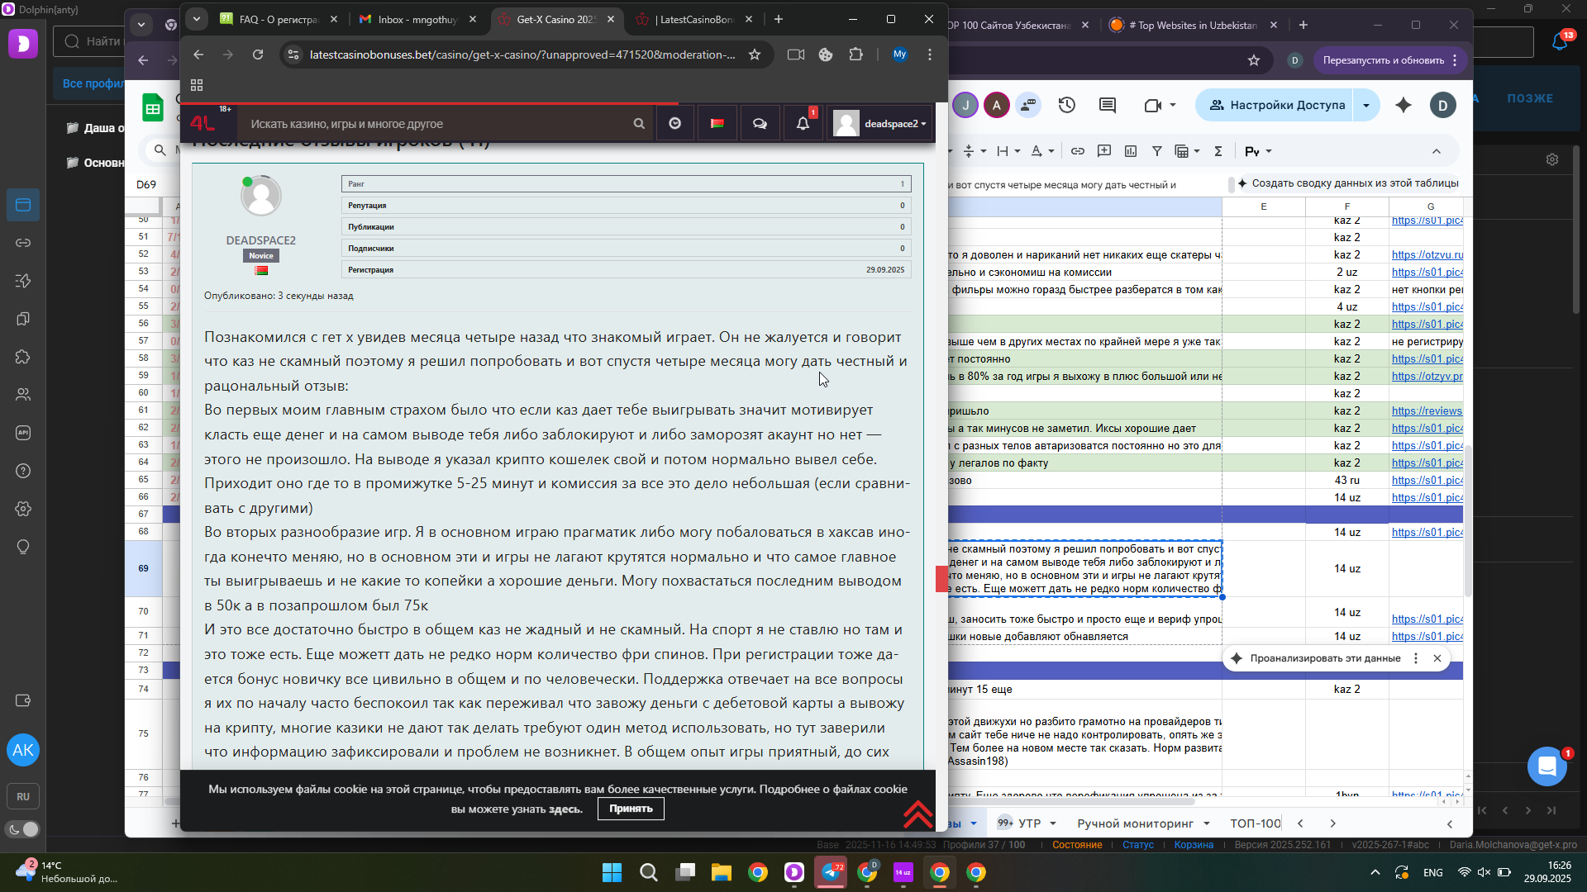Viewport: 1587px width, 892px height.
Task: Select the Ручной мониторинг sheet tab
Action: (x=1135, y=823)
